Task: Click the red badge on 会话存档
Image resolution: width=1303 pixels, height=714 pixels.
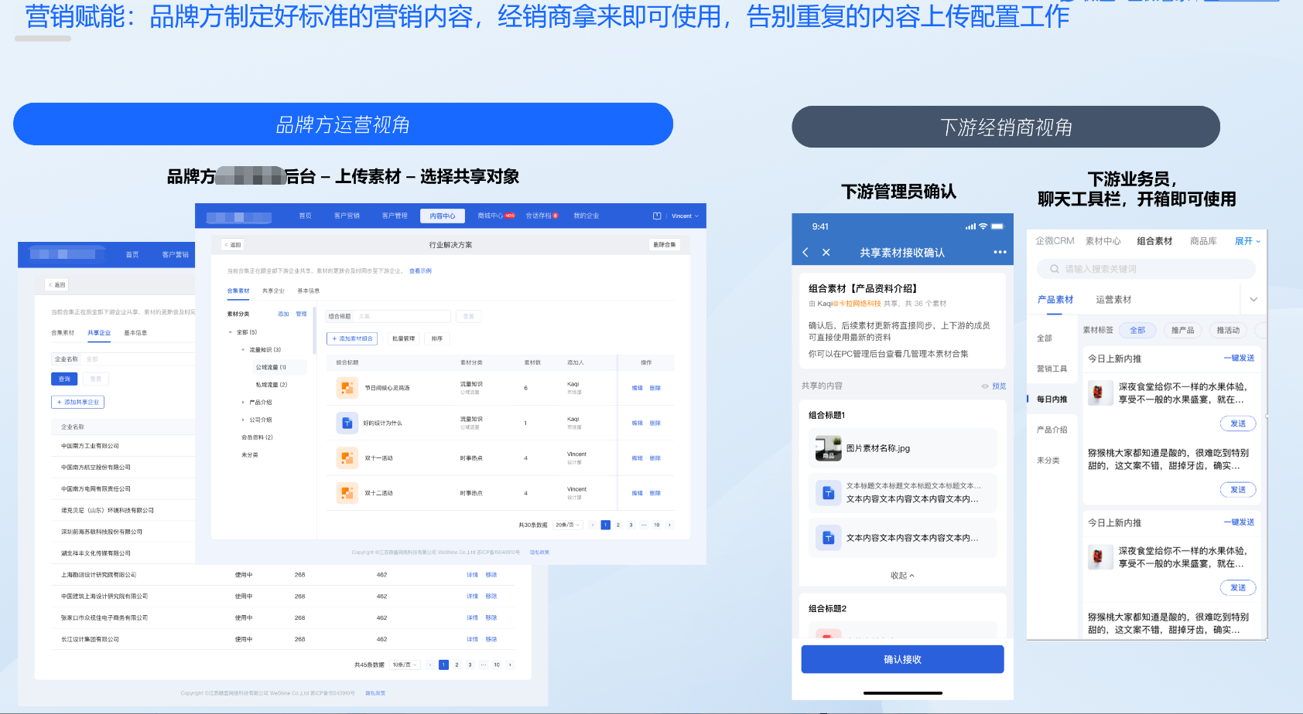Action: coord(555,216)
